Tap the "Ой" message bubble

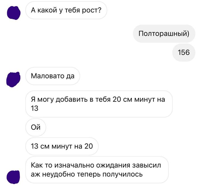tap(36, 127)
